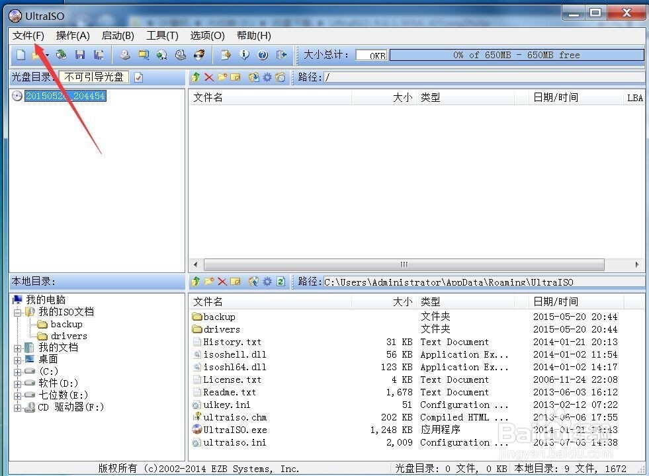Click the rename icon in disc toolbar
This screenshot has width=649, height=476.
tap(236, 77)
